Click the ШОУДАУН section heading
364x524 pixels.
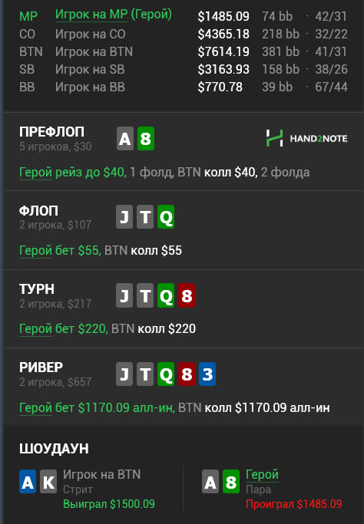(55, 449)
